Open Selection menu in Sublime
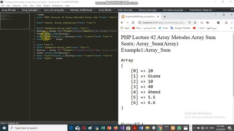234x131 pixels. coord(16,6)
